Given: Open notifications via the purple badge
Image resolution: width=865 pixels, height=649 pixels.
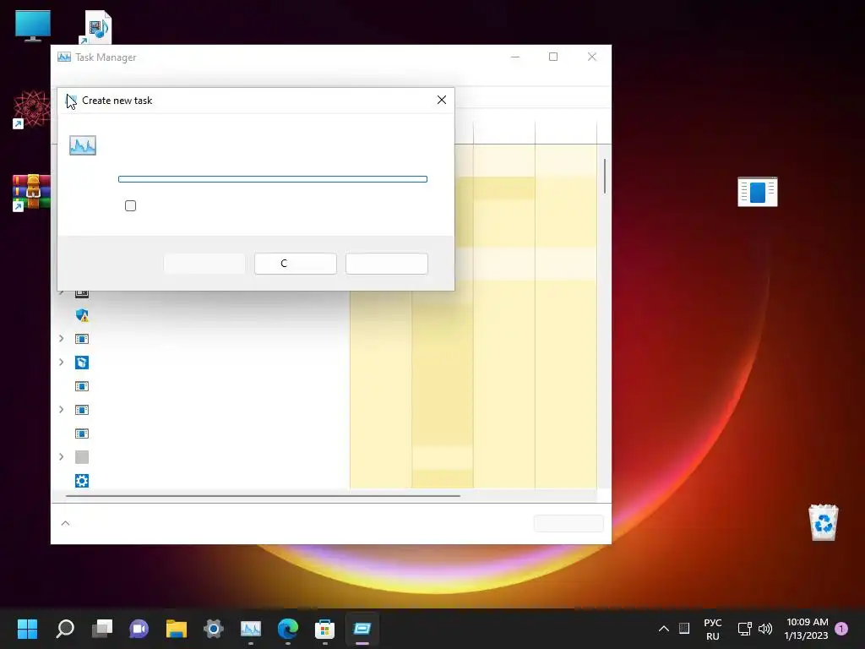Looking at the screenshot, I should [841, 629].
